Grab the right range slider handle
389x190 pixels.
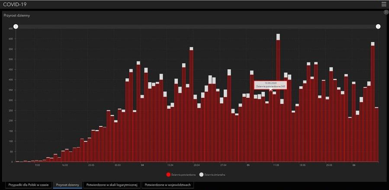pos(378,26)
